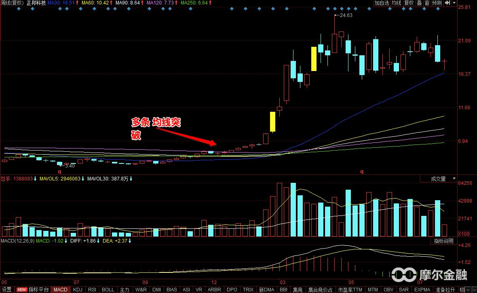The height and width of the screenshot is (293, 477).
Task: Click the 总手: 1388093 volume label
Action: click(x=17, y=179)
